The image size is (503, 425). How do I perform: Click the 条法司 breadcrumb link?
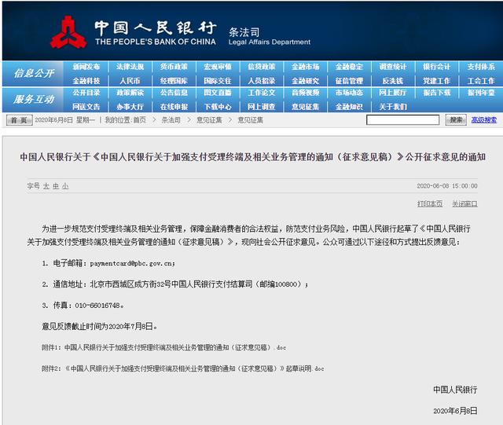[x=171, y=120]
